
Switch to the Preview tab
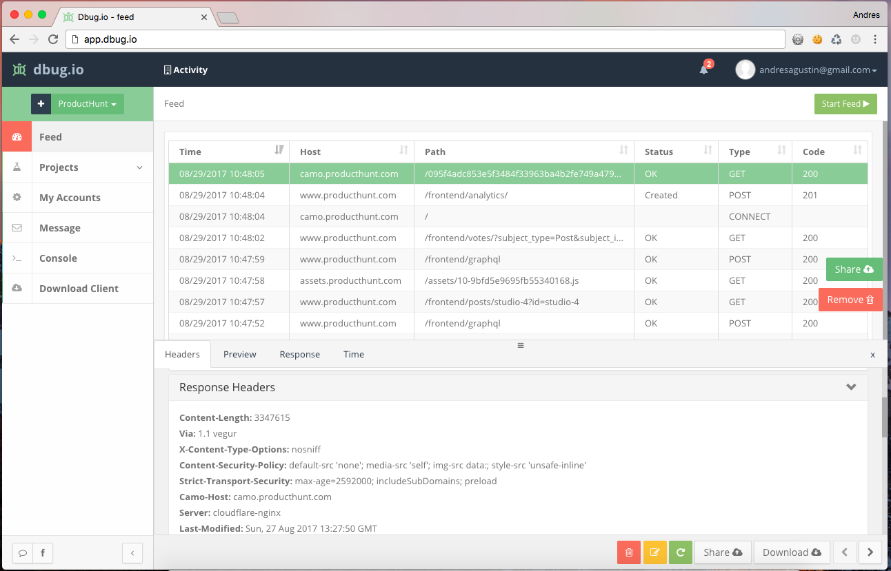tap(240, 354)
